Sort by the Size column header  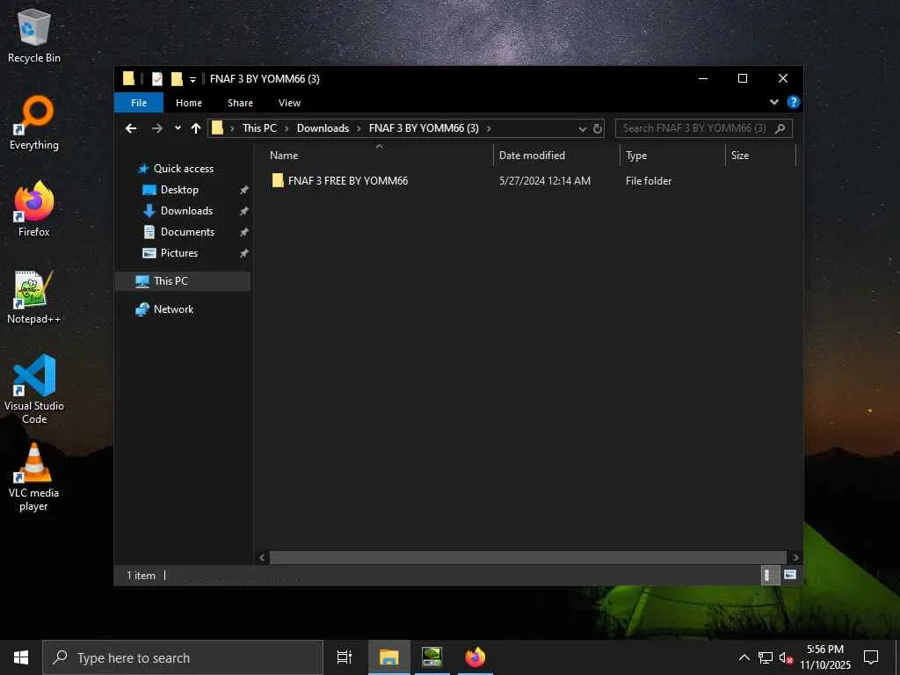pyautogui.click(x=760, y=156)
